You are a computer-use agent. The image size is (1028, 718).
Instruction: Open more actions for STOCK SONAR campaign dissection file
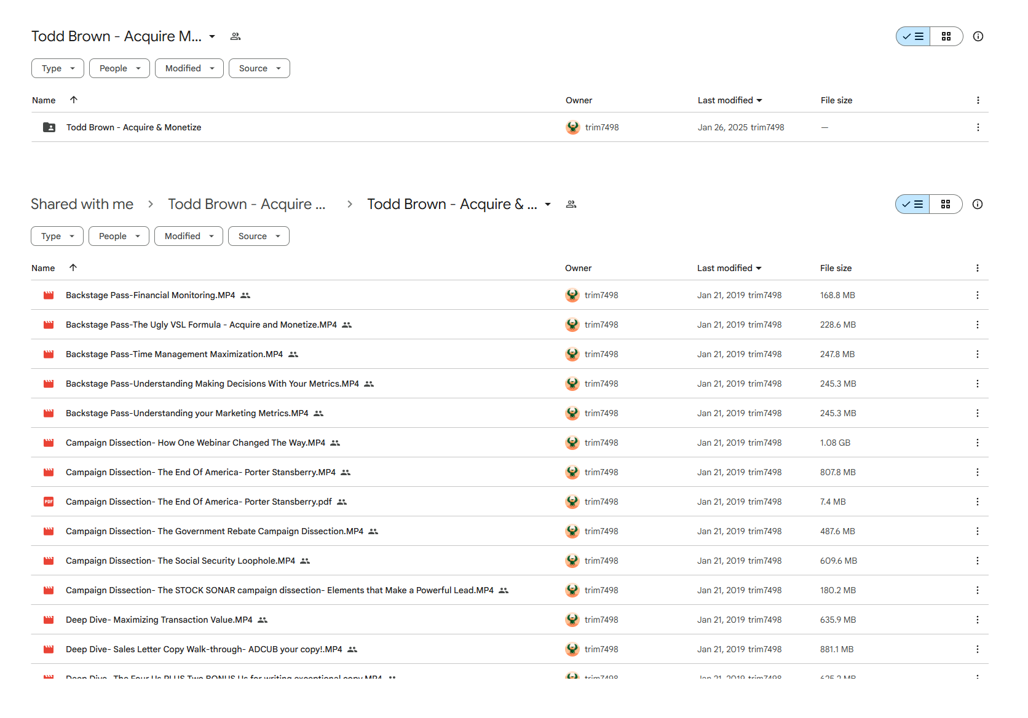pos(977,590)
